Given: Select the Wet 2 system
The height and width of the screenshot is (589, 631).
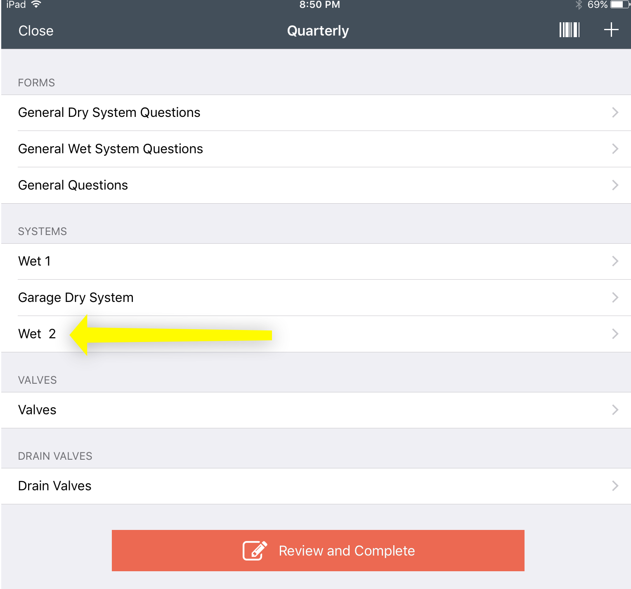Looking at the screenshot, I should click(316, 334).
